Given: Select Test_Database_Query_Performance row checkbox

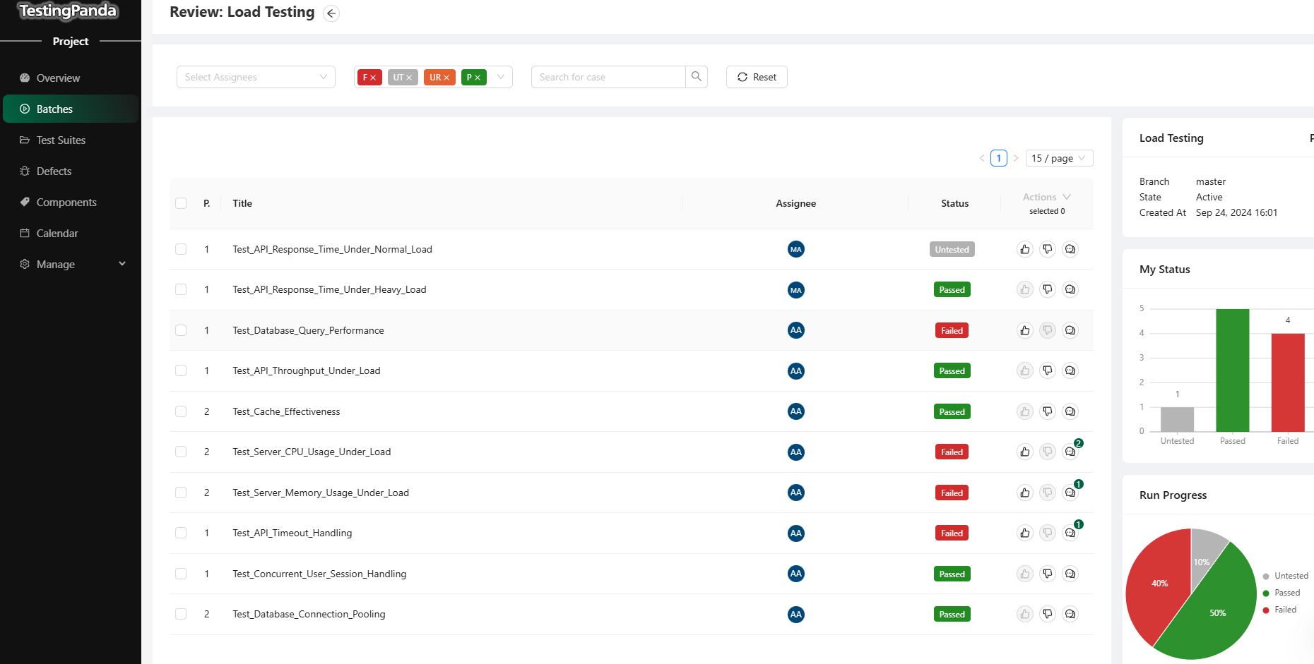Looking at the screenshot, I should [181, 330].
